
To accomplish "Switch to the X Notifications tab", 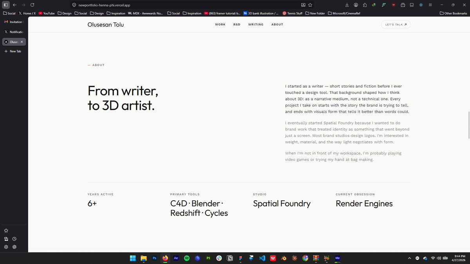I will (x=14, y=32).
